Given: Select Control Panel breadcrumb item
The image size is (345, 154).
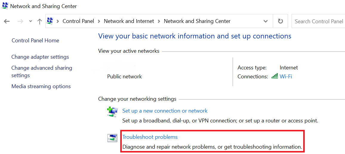Looking at the screenshot, I should [x=78, y=21].
